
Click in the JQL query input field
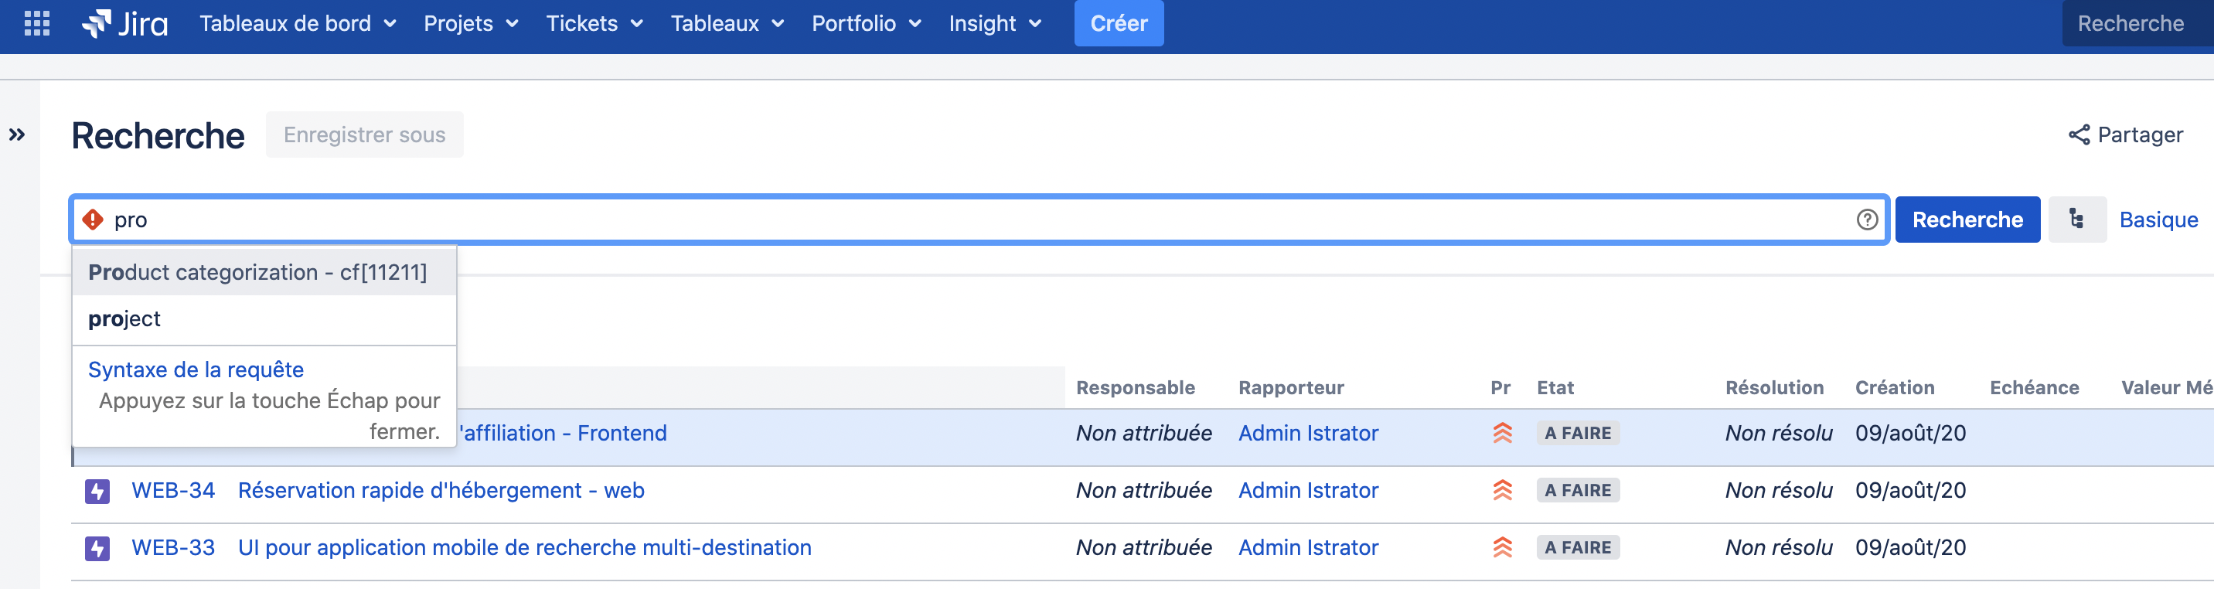coord(945,220)
